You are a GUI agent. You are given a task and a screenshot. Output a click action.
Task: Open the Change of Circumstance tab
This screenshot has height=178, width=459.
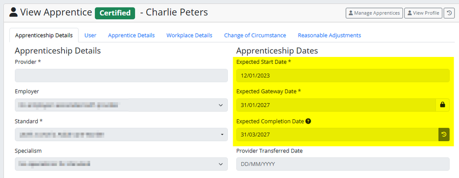[255, 35]
